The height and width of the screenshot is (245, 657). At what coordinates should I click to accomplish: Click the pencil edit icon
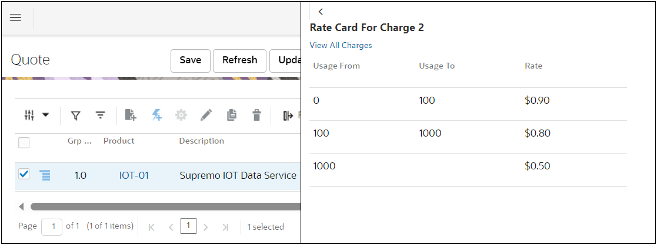pos(206,115)
